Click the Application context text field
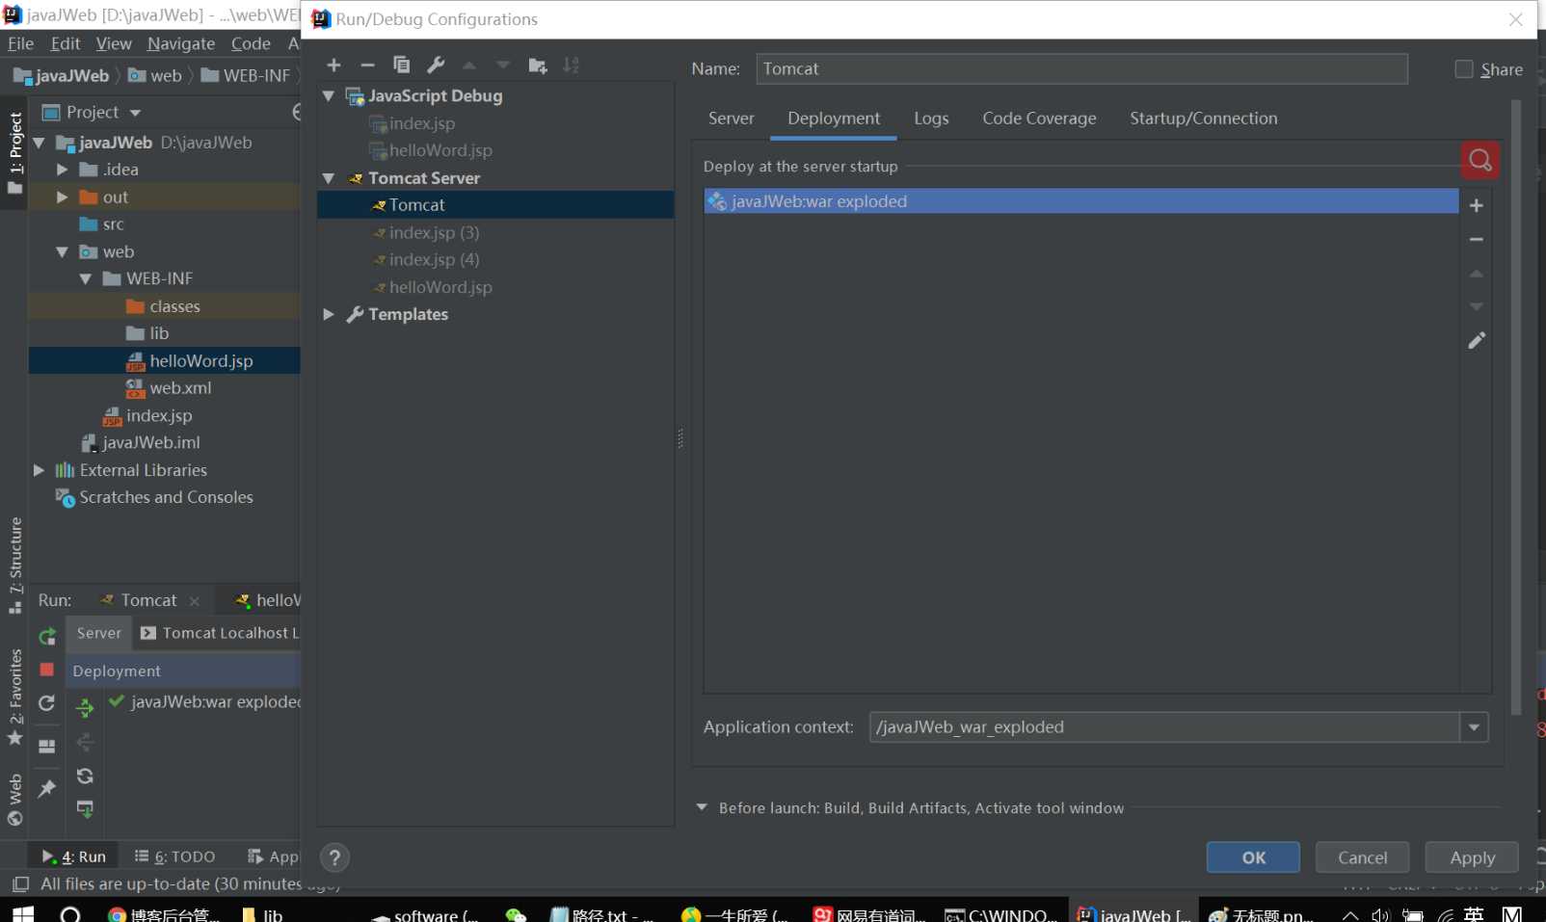The height and width of the screenshot is (922, 1546). coord(1164,727)
